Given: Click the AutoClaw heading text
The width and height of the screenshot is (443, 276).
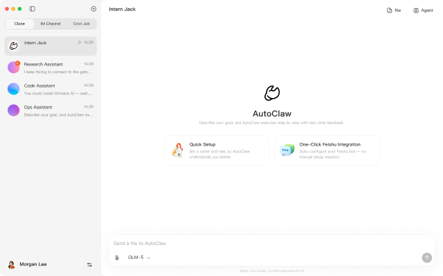Looking at the screenshot, I should click(272, 114).
